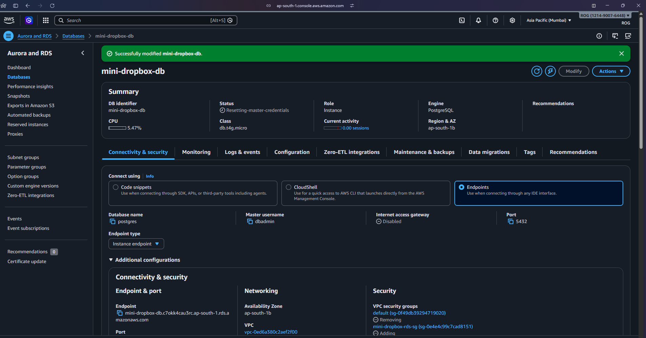This screenshot has width=646, height=338.
Task: Click the refresh database icon button
Action: pos(536,71)
